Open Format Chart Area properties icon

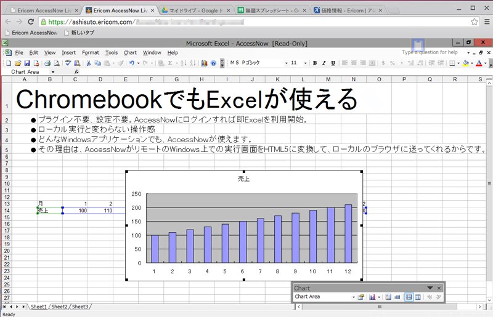point(361,297)
